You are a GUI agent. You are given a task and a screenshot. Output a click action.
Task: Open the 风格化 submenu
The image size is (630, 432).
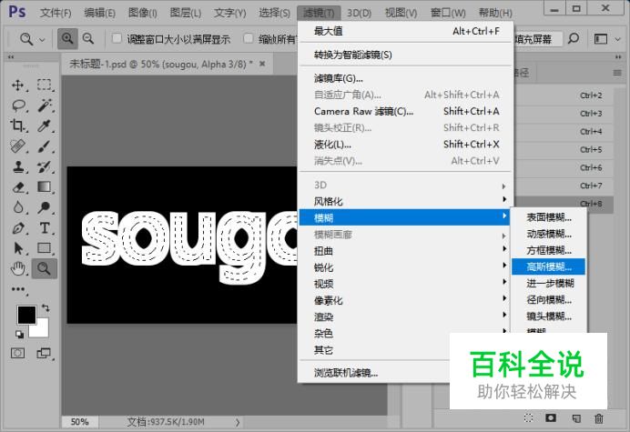[x=405, y=201]
